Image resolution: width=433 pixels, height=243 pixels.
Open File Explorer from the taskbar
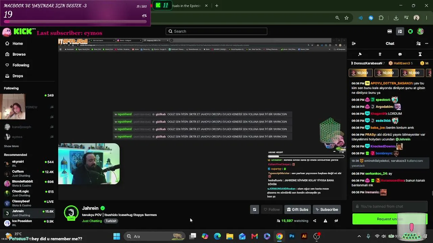(x=230, y=236)
